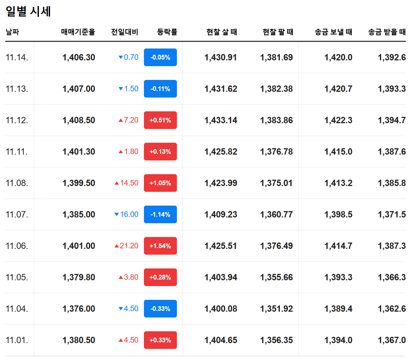Click the remittance send rate 1,413.2
Screen dimensions: 413x358
[338, 183]
